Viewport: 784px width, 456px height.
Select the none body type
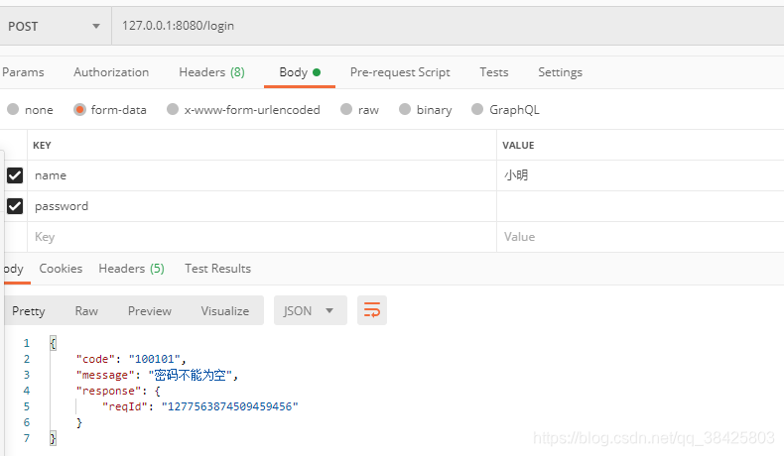coord(30,109)
